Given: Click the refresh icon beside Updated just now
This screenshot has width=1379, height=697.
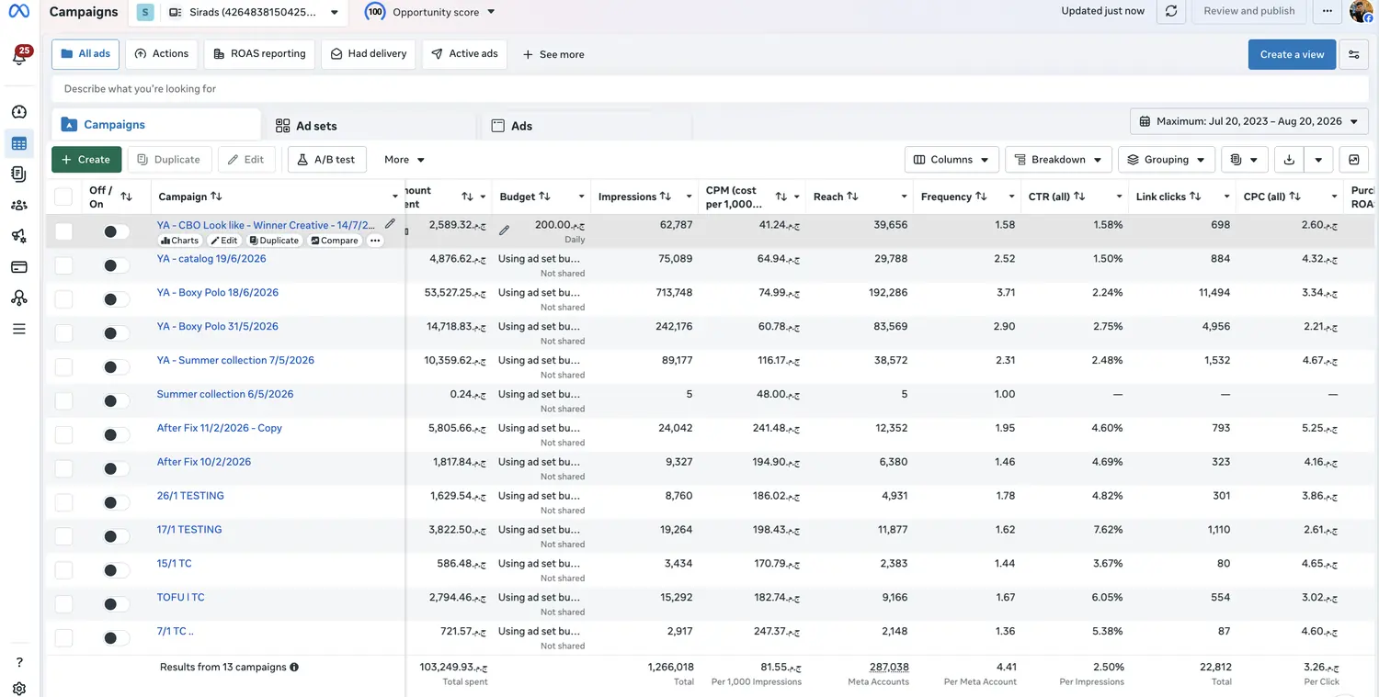Looking at the screenshot, I should tap(1171, 11).
